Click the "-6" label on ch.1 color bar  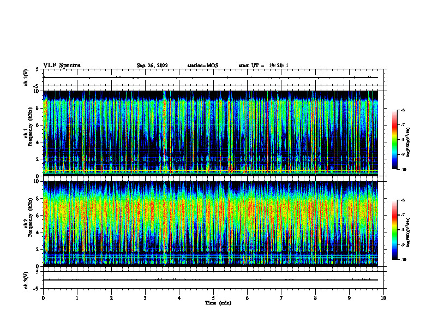[403, 110]
